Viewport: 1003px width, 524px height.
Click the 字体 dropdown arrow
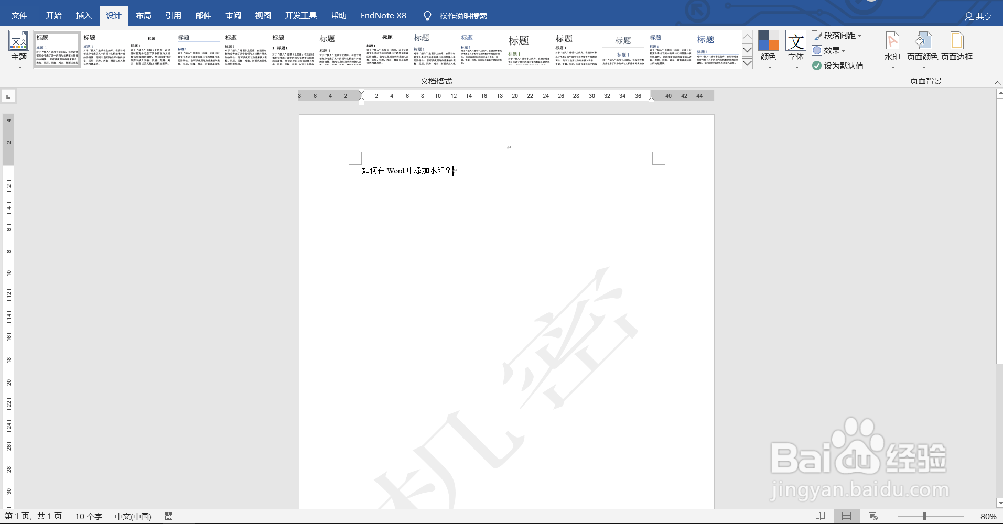point(796,67)
